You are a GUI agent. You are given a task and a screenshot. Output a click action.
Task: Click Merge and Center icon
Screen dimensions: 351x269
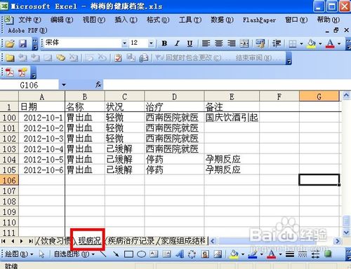coord(244,43)
